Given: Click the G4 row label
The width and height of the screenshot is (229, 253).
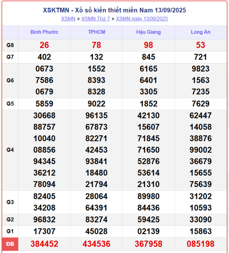Looking at the screenshot, I should (10, 150).
